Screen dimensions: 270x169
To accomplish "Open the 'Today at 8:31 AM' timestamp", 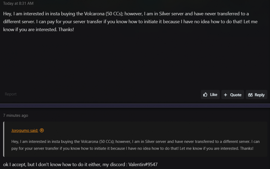I will (x=18, y=3).
